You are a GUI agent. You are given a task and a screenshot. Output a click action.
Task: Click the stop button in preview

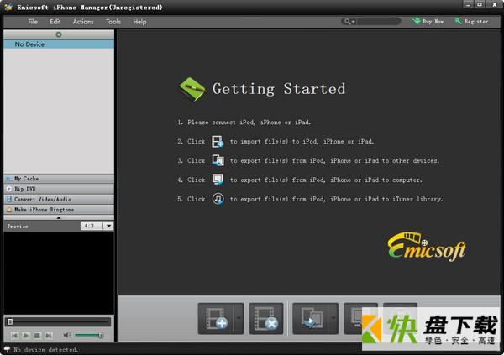tap(37, 336)
